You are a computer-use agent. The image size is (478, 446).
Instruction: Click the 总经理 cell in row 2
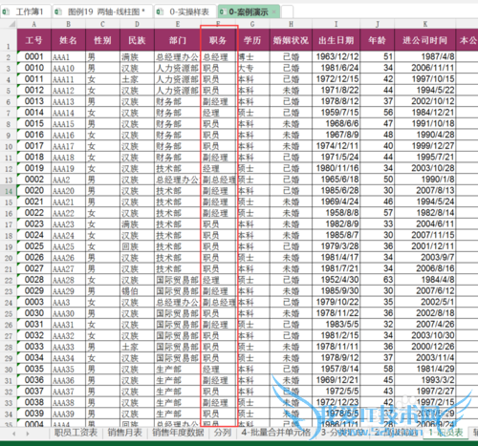pos(218,56)
